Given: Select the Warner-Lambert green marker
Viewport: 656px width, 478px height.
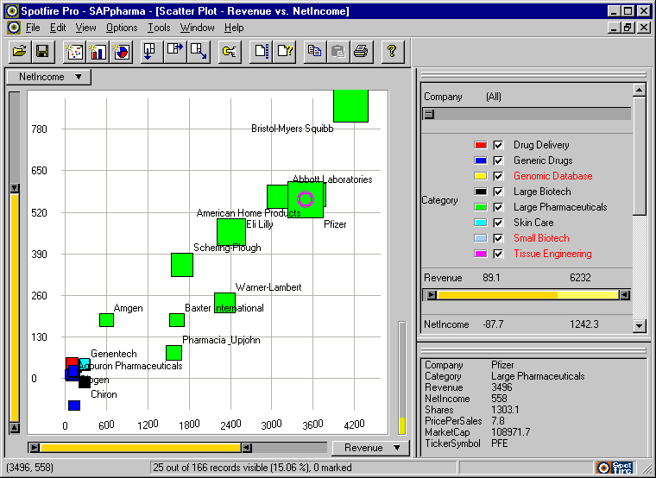Looking at the screenshot, I should 224,303.
